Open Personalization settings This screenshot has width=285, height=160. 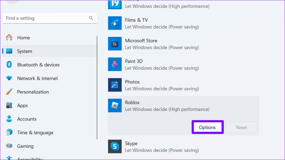[50, 92]
